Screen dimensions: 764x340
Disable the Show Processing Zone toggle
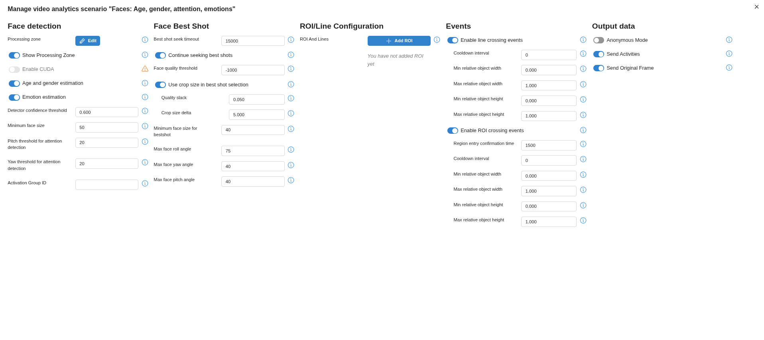click(14, 55)
